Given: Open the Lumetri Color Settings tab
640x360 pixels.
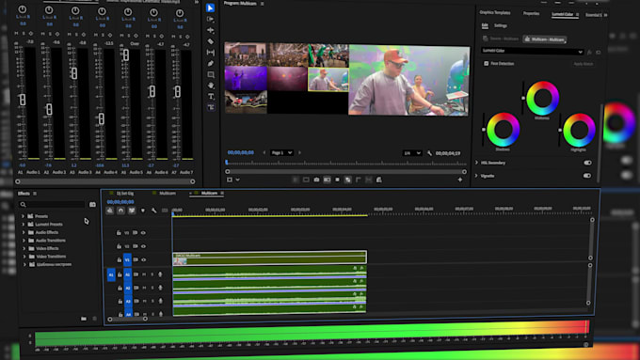Looking at the screenshot, I should pyautogui.click(x=501, y=25).
